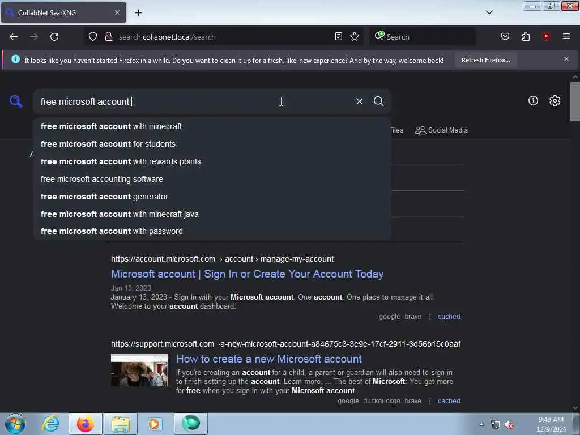This screenshot has height=435, width=580.
Task: Clear the search query with X
Action: tap(359, 101)
